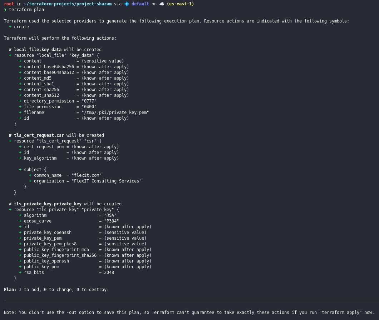Click the "P384" ecdsa_curve value
379x320 pixels.
tap(112, 221)
